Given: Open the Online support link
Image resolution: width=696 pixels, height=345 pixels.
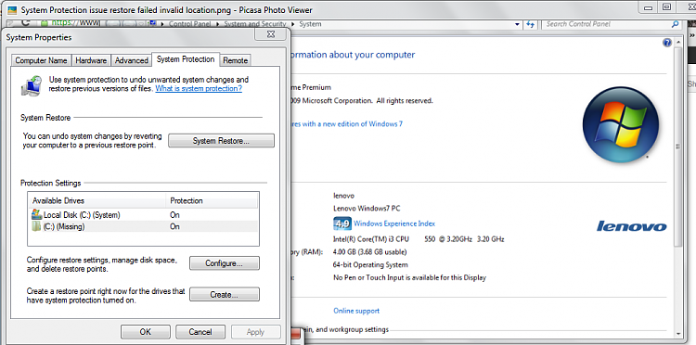Looking at the screenshot, I should click(x=356, y=312).
